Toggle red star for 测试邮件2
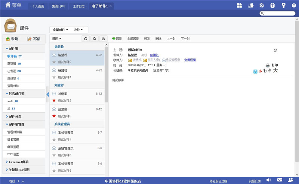Screen dimensions: 299x184 pyautogui.click(x=54, y=100)
